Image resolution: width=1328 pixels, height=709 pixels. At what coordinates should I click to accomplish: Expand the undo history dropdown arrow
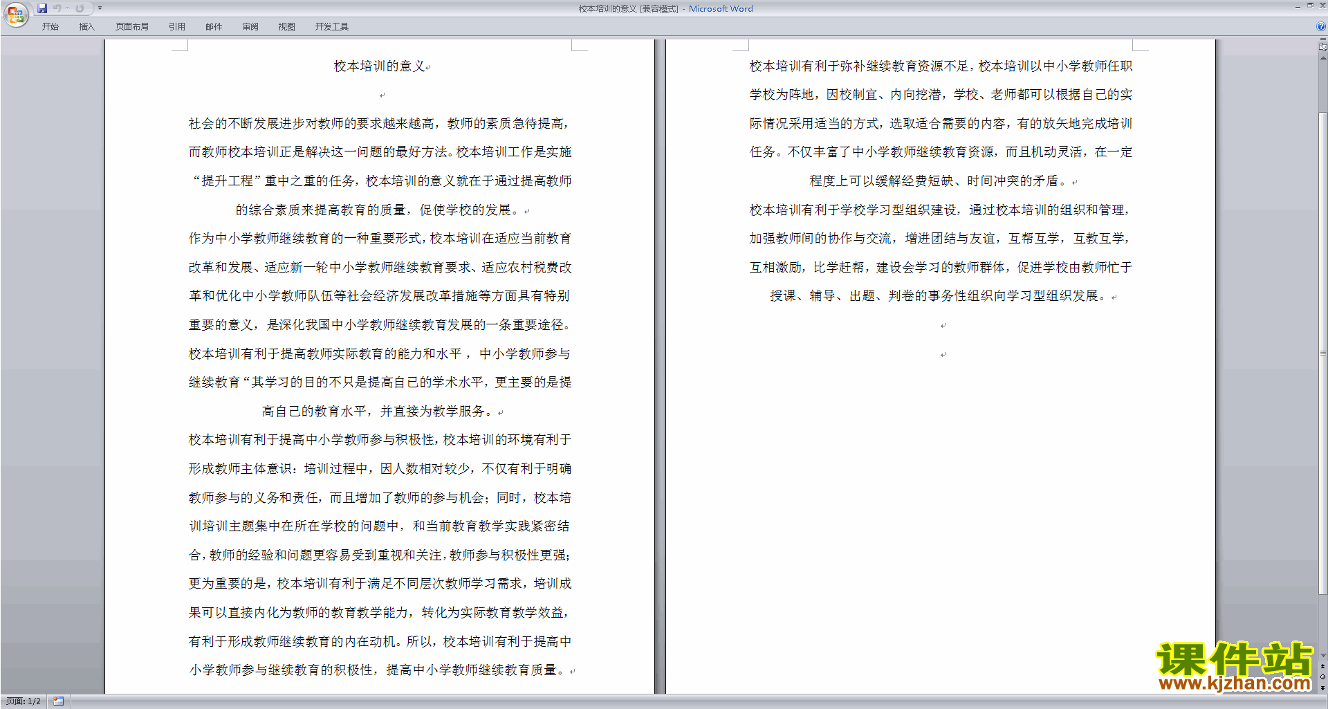tap(67, 8)
